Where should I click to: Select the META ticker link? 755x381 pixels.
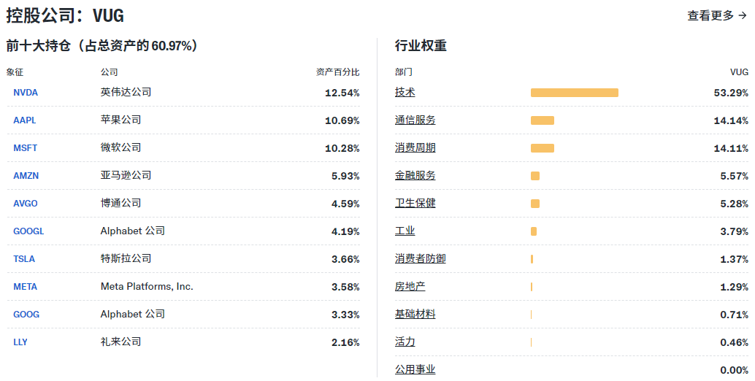coord(26,287)
